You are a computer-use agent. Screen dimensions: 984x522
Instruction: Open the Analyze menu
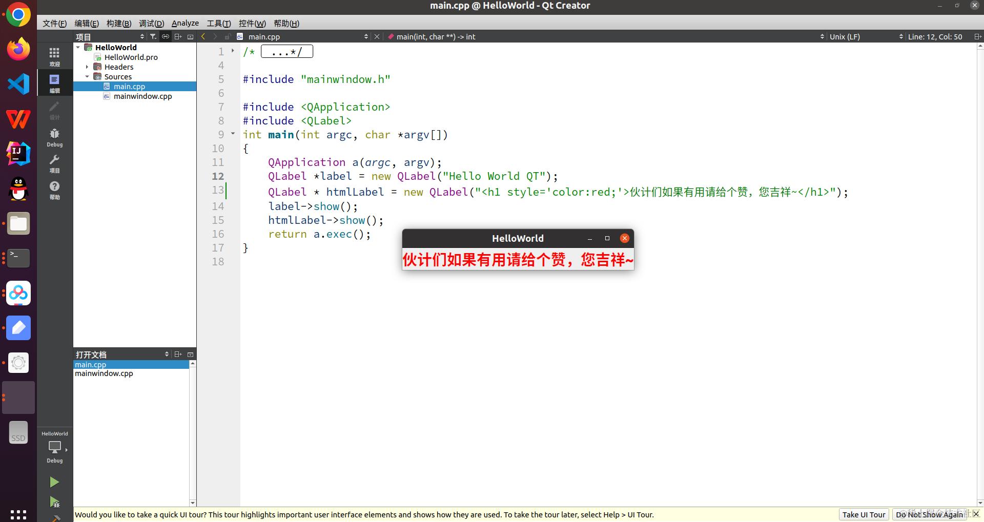click(185, 23)
